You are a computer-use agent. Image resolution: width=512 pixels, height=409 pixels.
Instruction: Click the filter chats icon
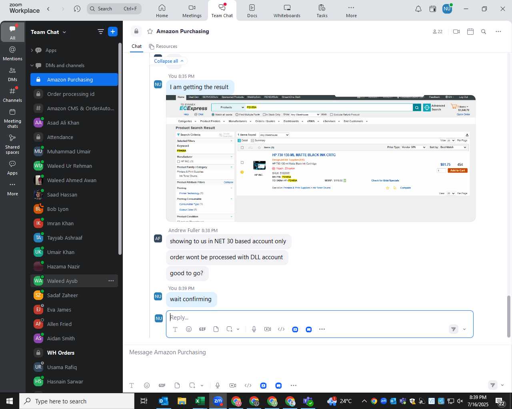[100, 32]
